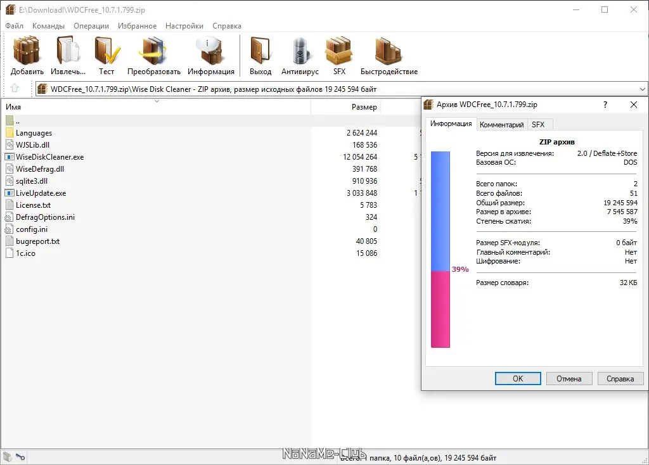Click the WiseDefrag.dll file icon
Image resolution: width=649 pixels, height=465 pixels.
coord(10,169)
